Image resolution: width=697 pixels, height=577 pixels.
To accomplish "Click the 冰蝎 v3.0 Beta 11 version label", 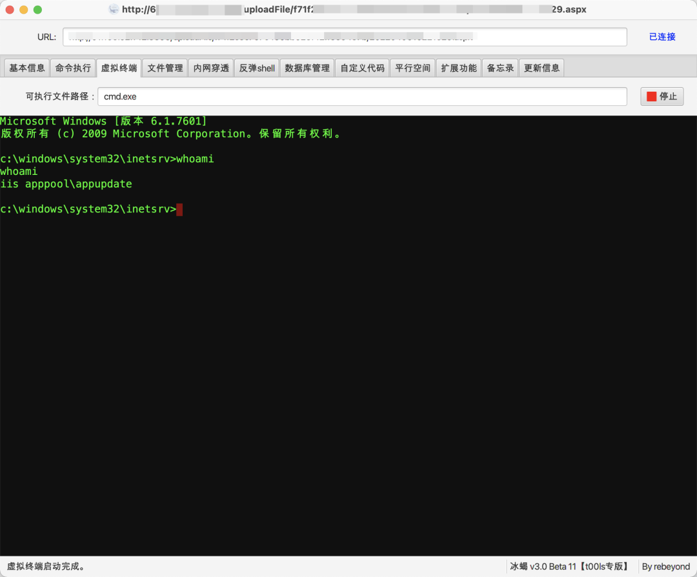I will pos(568,566).
